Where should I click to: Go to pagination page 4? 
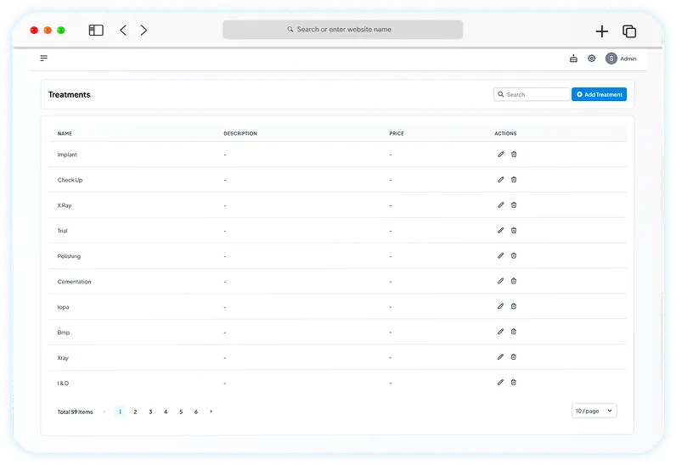coord(166,412)
